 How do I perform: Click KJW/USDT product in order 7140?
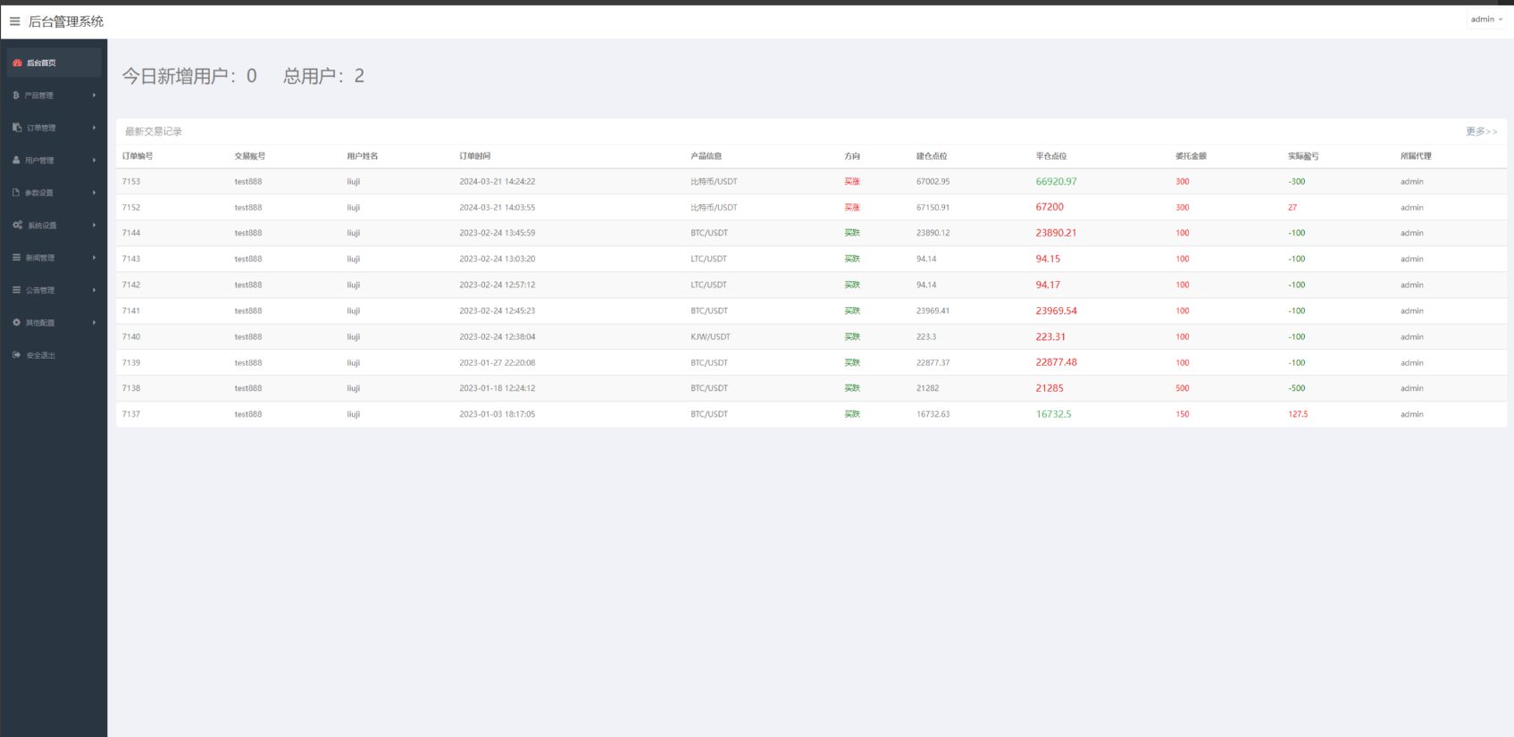tap(710, 337)
